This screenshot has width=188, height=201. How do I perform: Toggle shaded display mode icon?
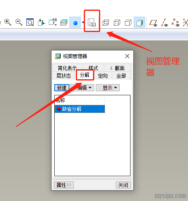[x=139, y=22]
